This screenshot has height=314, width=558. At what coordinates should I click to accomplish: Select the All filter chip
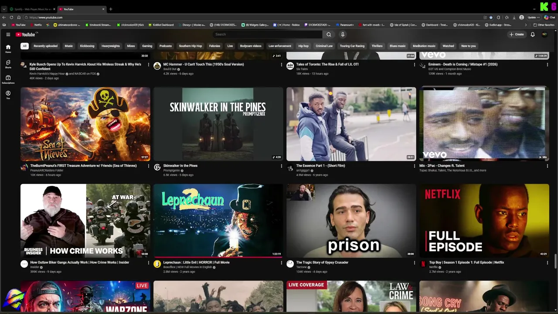pos(25,46)
